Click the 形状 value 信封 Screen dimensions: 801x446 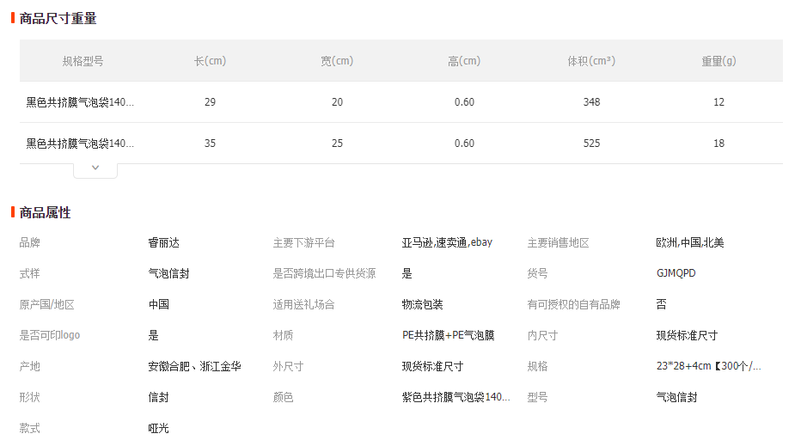[159, 397]
